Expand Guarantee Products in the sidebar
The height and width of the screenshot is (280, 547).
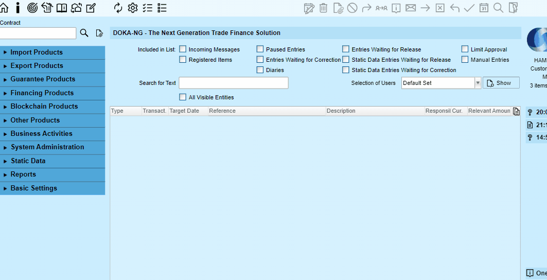click(52, 79)
